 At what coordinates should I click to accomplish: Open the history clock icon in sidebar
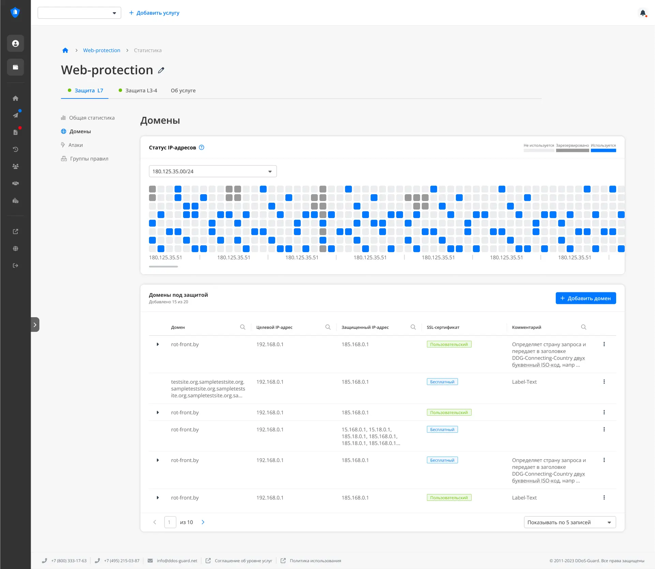click(x=15, y=149)
